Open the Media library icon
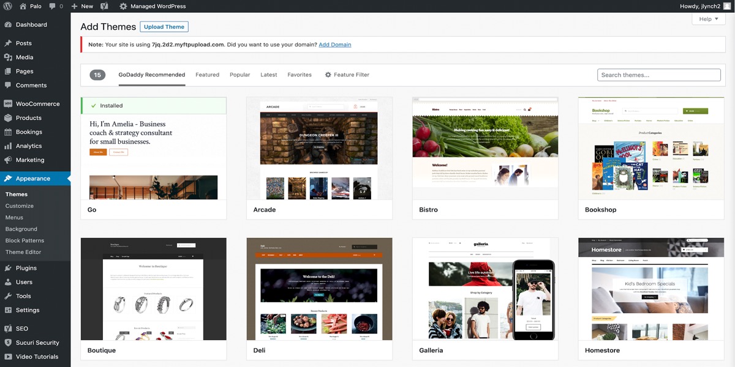 pyautogui.click(x=8, y=57)
